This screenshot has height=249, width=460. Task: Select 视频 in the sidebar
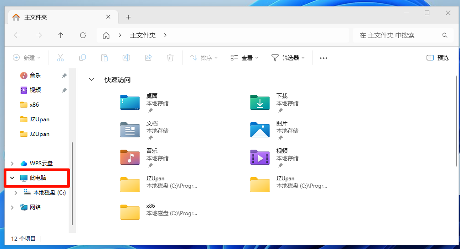point(35,90)
